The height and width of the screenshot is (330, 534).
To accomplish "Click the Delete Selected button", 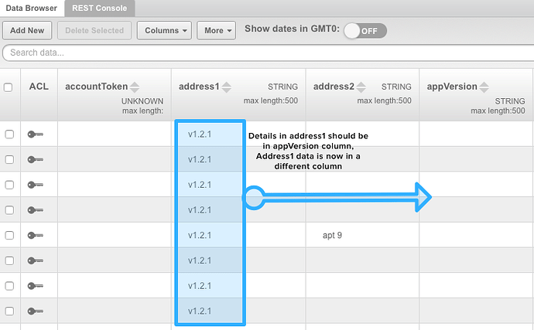I will coord(94,31).
